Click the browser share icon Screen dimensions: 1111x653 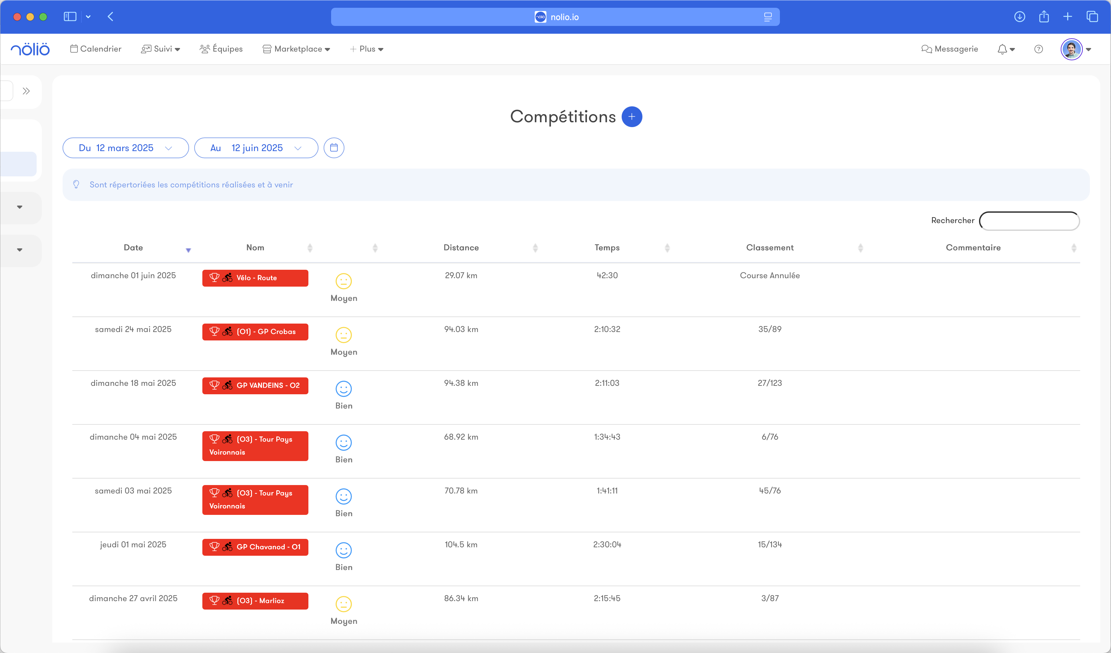pos(1044,17)
